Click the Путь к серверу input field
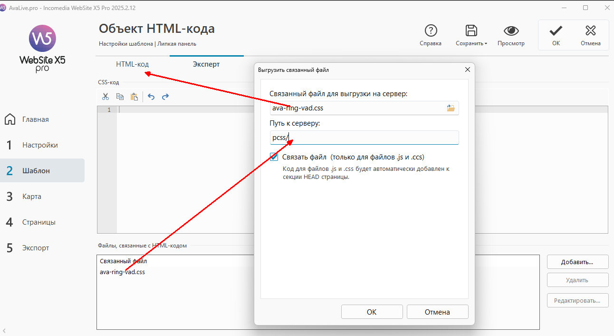 click(364, 138)
